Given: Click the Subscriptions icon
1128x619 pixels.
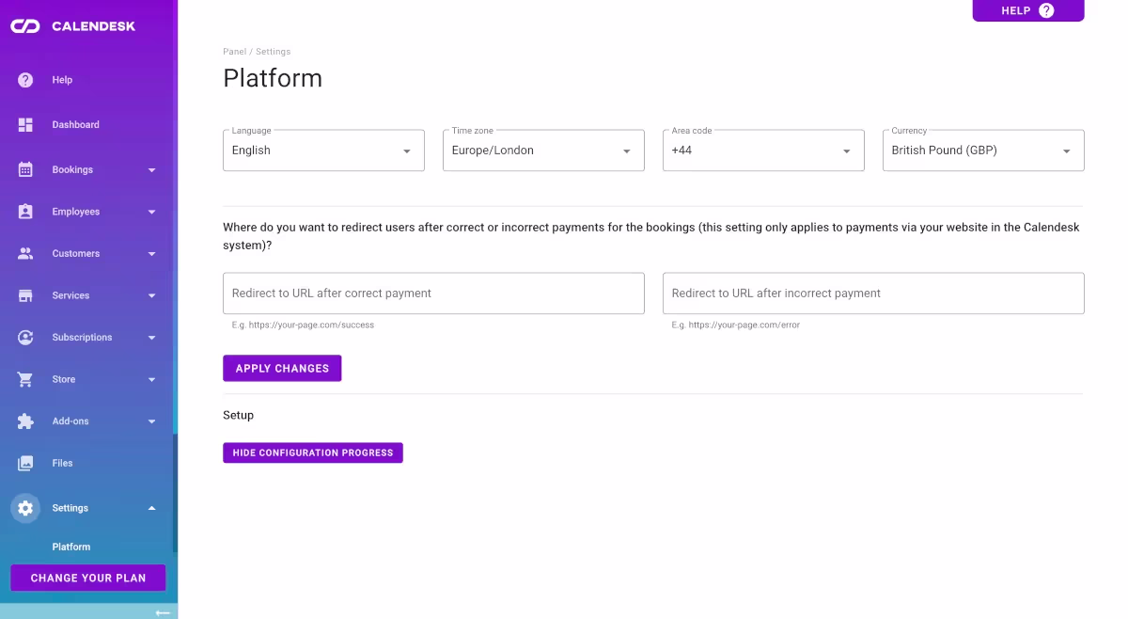Looking at the screenshot, I should (25, 337).
